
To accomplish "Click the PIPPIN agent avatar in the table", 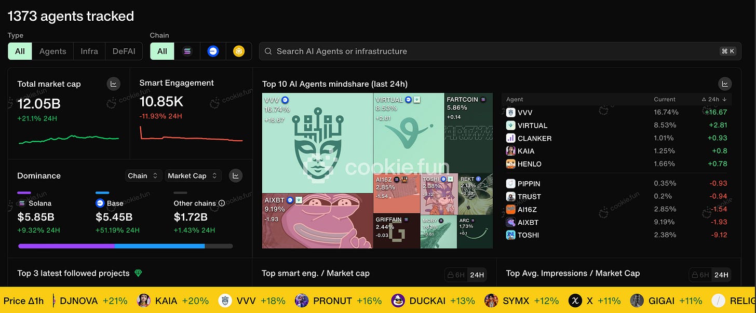I will 510,184.
